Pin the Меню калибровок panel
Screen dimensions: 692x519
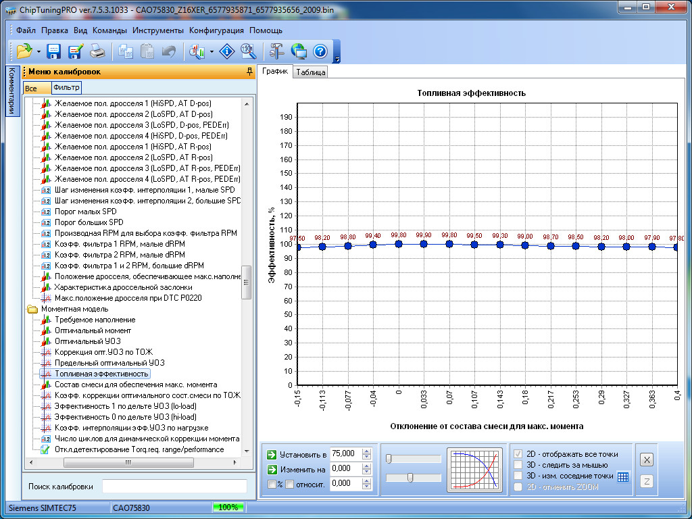249,72
